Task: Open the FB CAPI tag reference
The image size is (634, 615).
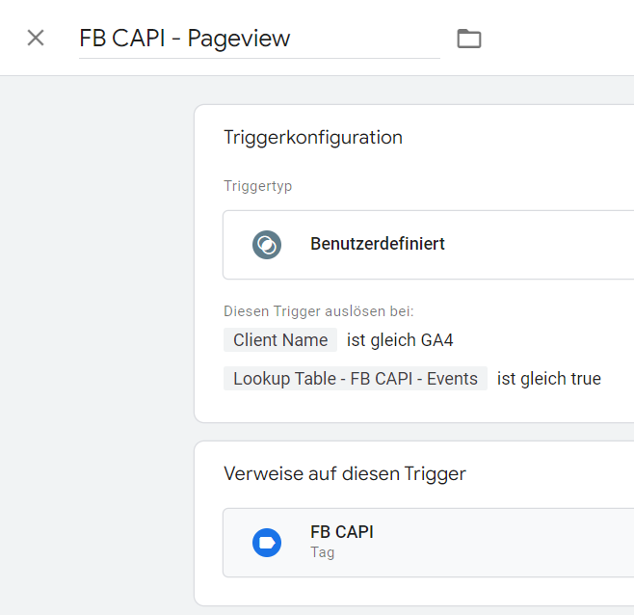Action: pyautogui.click(x=342, y=532)
